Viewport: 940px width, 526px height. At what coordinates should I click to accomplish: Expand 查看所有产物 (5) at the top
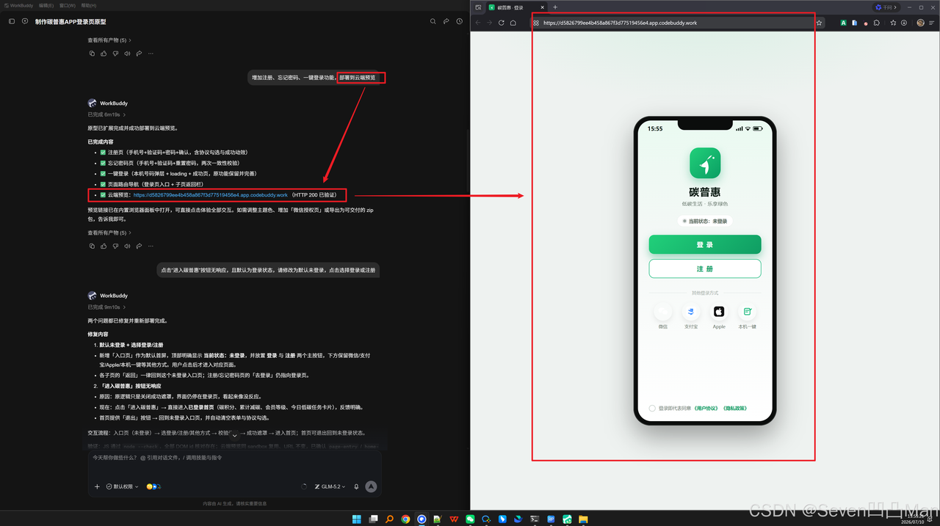109,40
